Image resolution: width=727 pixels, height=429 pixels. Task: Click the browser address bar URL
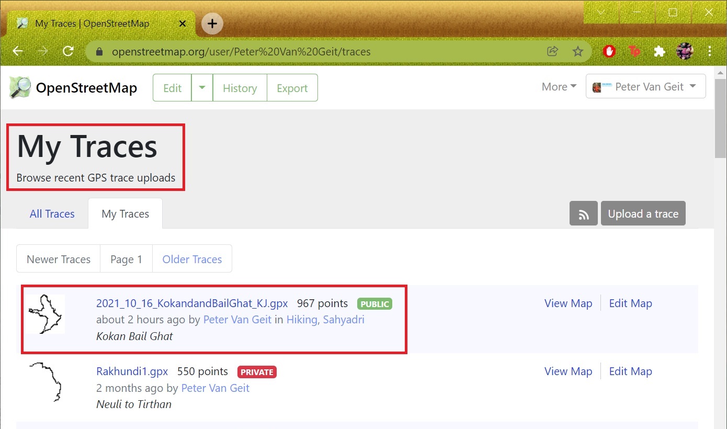(x=241, y=51)
